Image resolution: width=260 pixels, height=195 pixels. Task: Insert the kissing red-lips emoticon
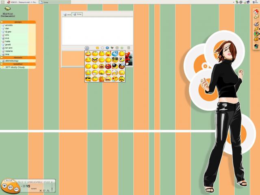[108, 54]
